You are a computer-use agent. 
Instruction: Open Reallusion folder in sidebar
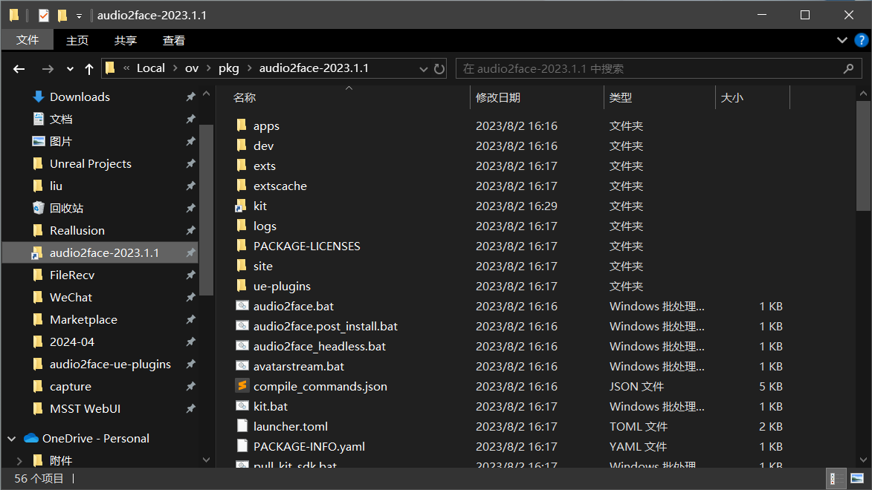(77, 230)
